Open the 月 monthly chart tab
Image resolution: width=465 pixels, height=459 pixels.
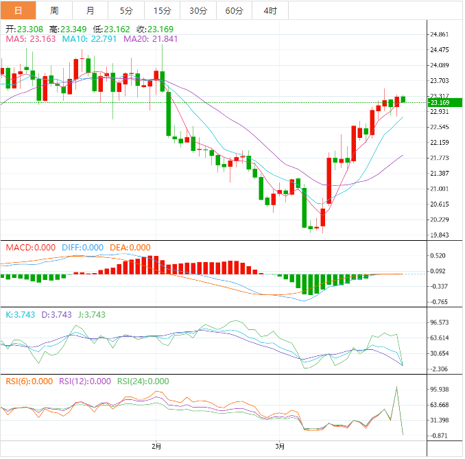(x=91, y=10)
